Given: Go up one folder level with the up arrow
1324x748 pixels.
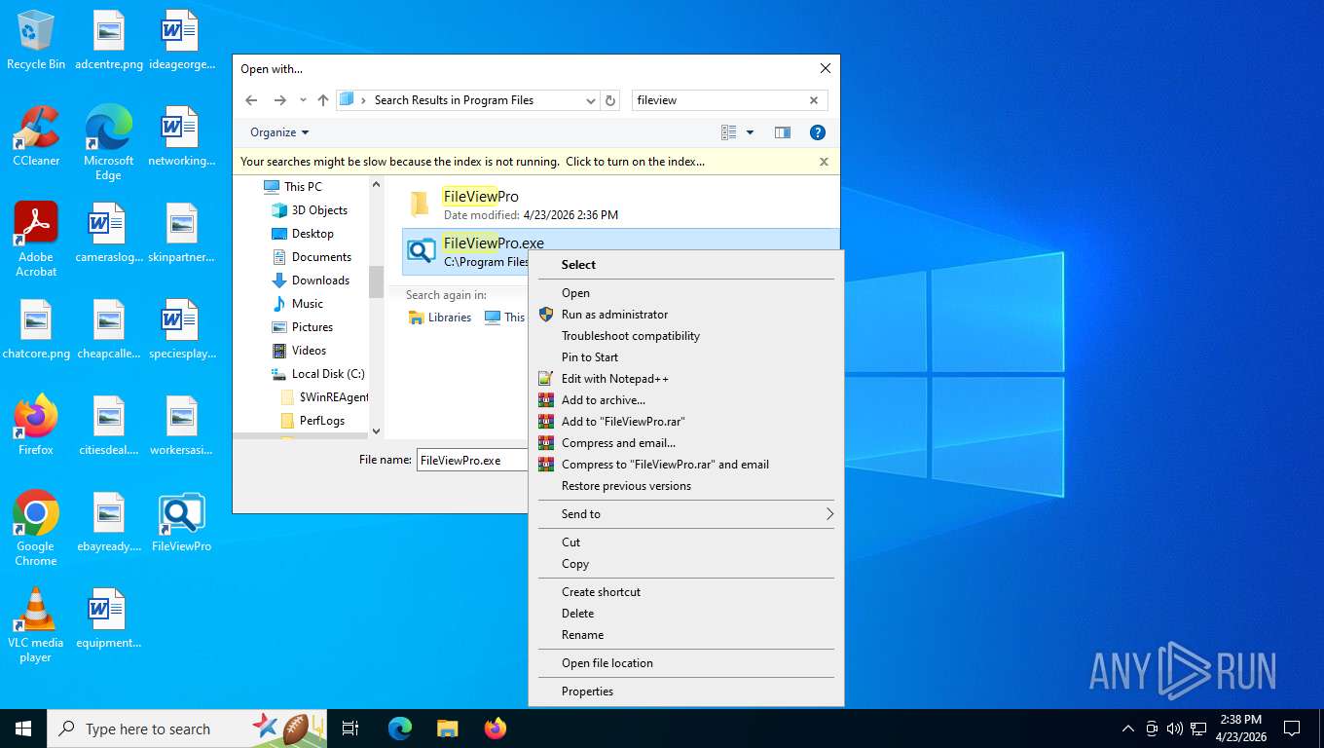Looking at the screenshot, I should click(x=322, y=100).
